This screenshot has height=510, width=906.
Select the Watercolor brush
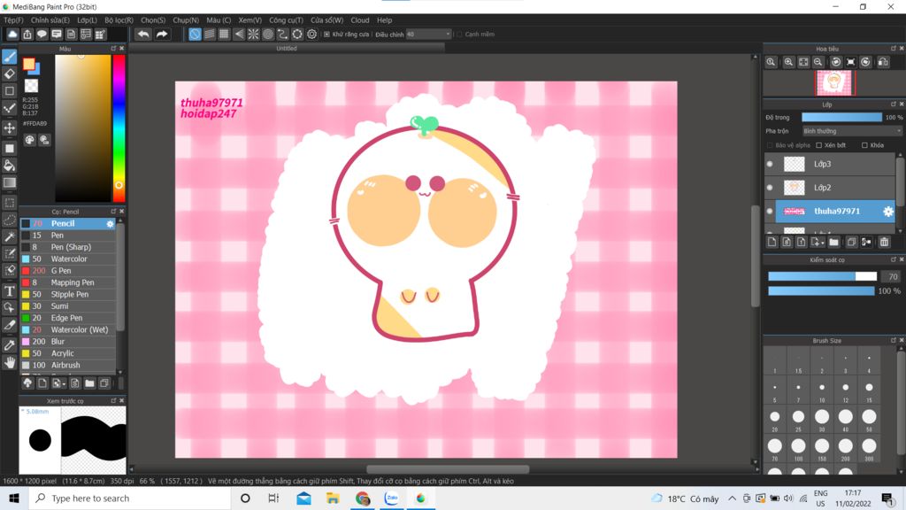click(x=69, y=259)
